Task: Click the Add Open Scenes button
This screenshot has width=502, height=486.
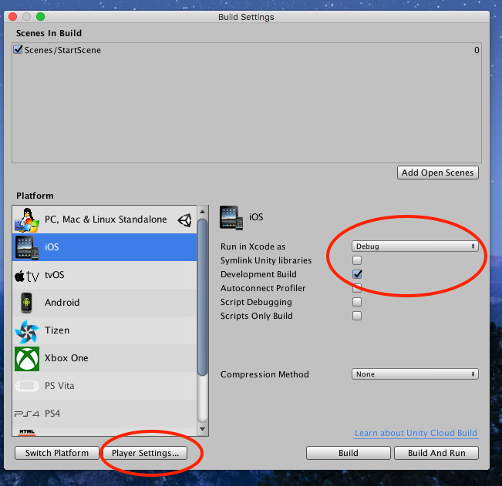Action: click(438, 173)
